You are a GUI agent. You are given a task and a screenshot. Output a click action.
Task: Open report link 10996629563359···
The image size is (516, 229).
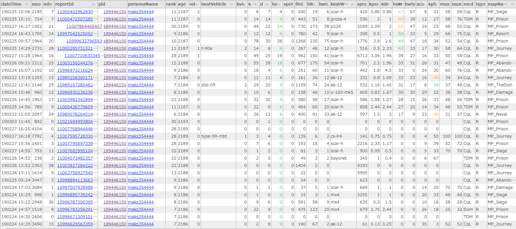pyautogui.click(x=77, y=224)
